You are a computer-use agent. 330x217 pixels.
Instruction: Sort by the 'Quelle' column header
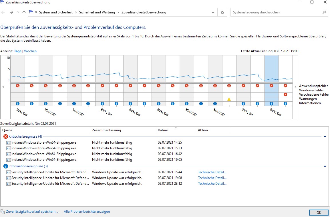[x=45, y=130]
